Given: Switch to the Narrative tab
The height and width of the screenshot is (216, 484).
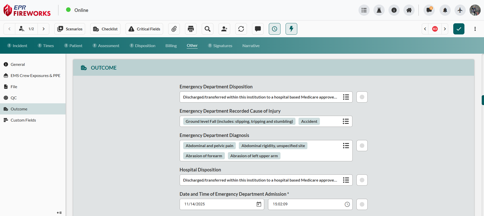Looking at the screenshot, I should pos(251,46).
